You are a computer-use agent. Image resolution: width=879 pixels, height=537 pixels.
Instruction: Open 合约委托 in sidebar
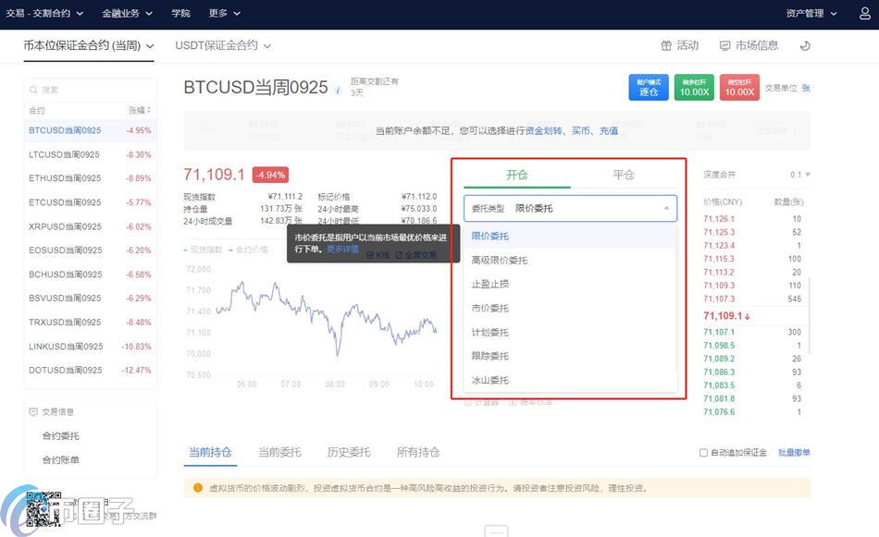point(60,435)
